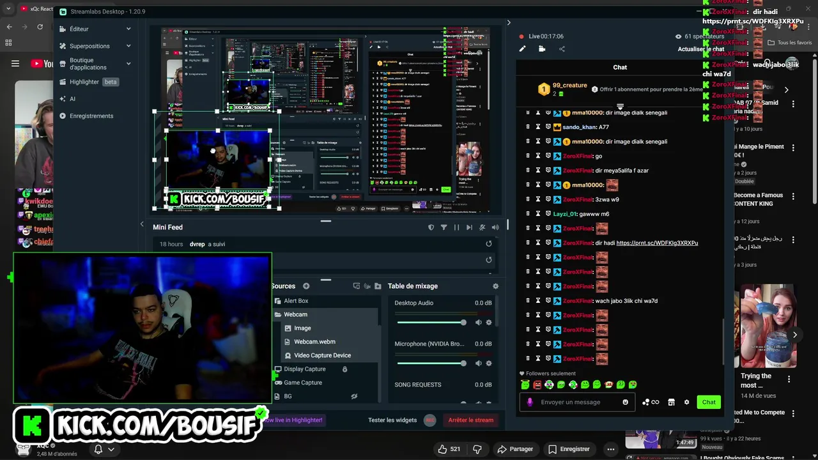Select the Game Capture source
Viewport: 818px width, 460px height.
[x=303, y=383]
